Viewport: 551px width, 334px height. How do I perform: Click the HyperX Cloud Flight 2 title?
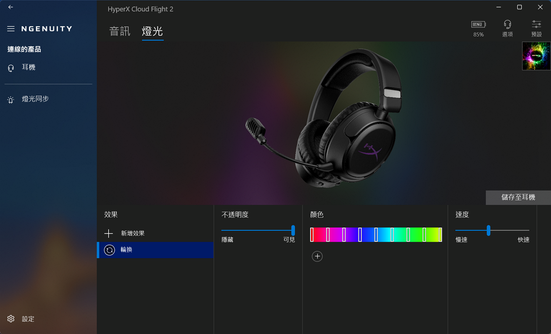point(140,9)
